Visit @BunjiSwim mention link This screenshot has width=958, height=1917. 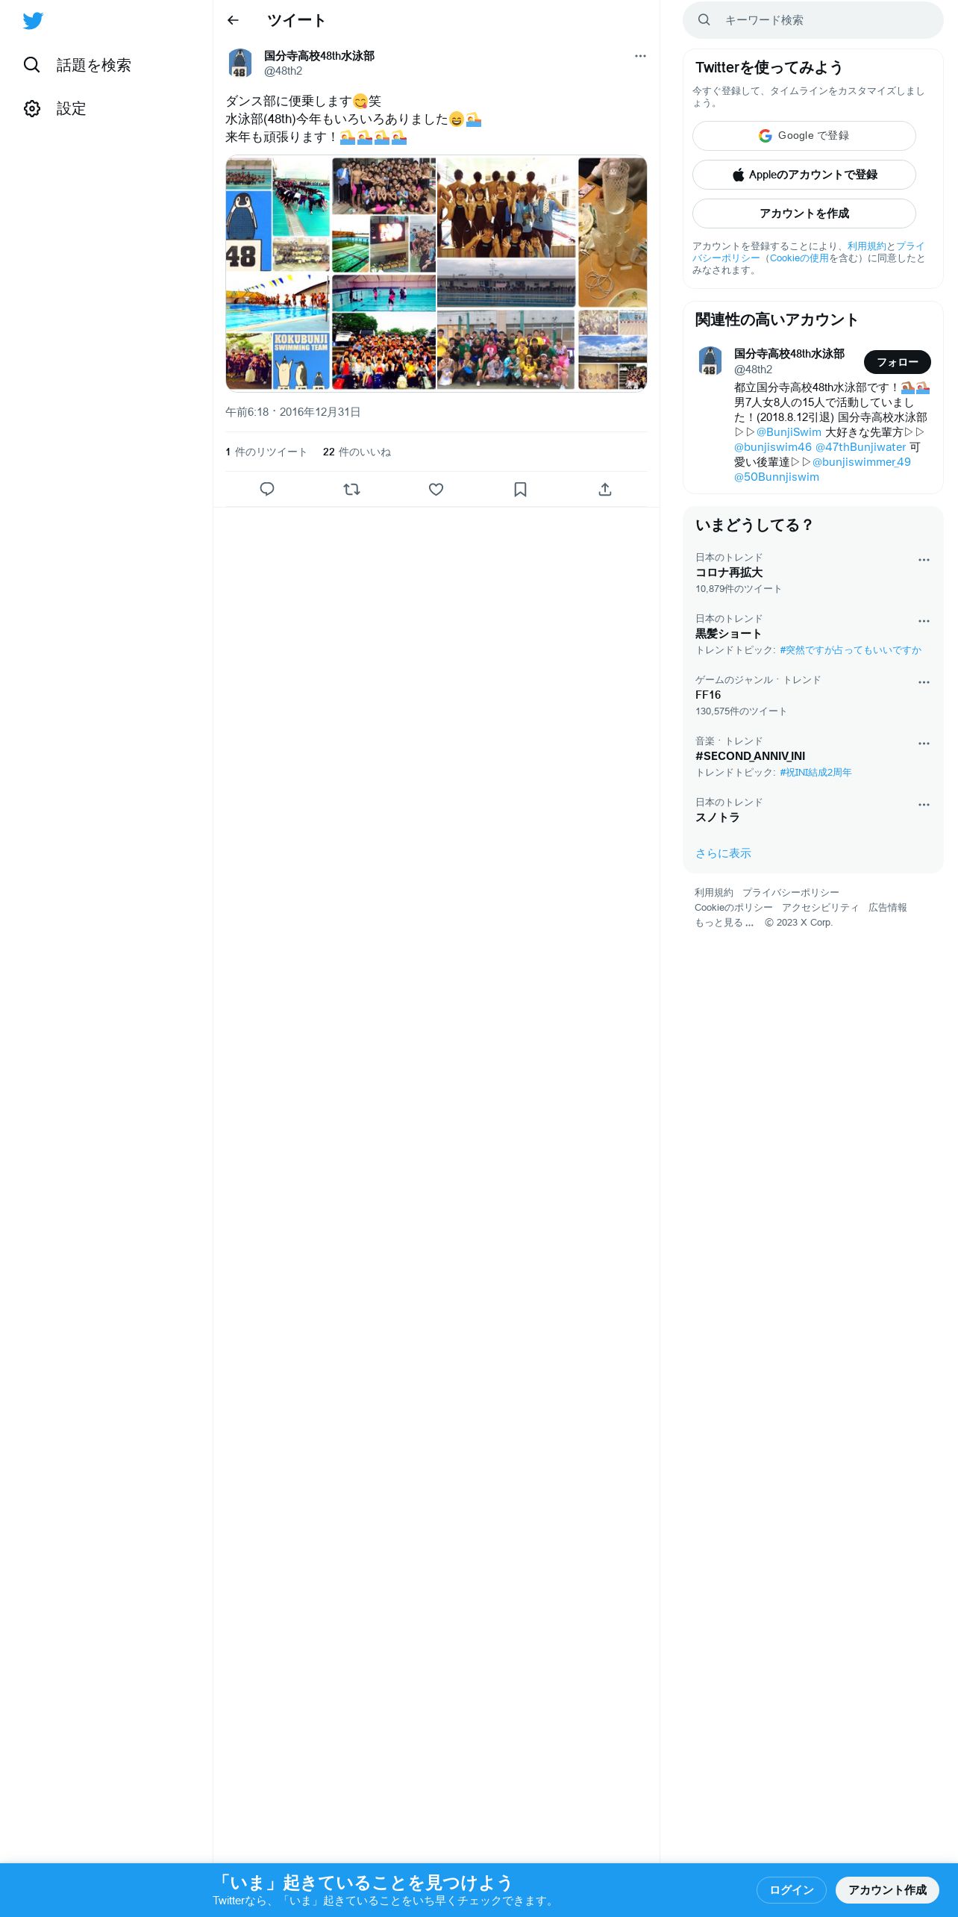(789, 432)
